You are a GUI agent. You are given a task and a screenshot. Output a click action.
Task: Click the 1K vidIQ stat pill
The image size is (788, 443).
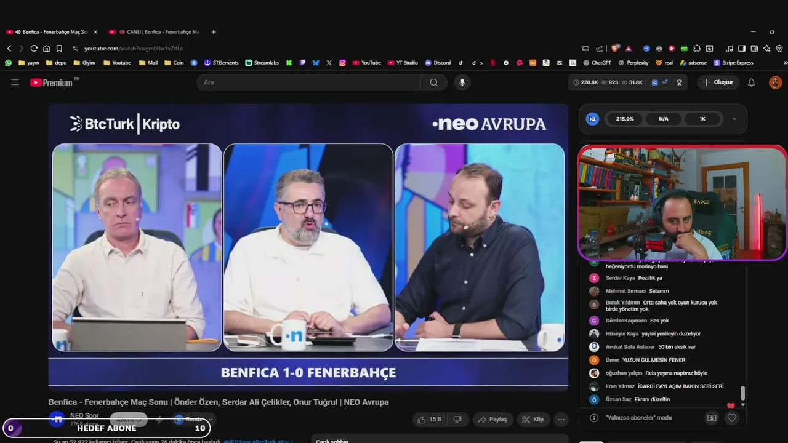tap(702, 119)
